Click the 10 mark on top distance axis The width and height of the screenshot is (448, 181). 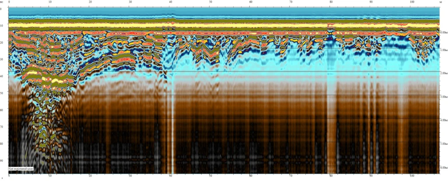tap(49, 2)
